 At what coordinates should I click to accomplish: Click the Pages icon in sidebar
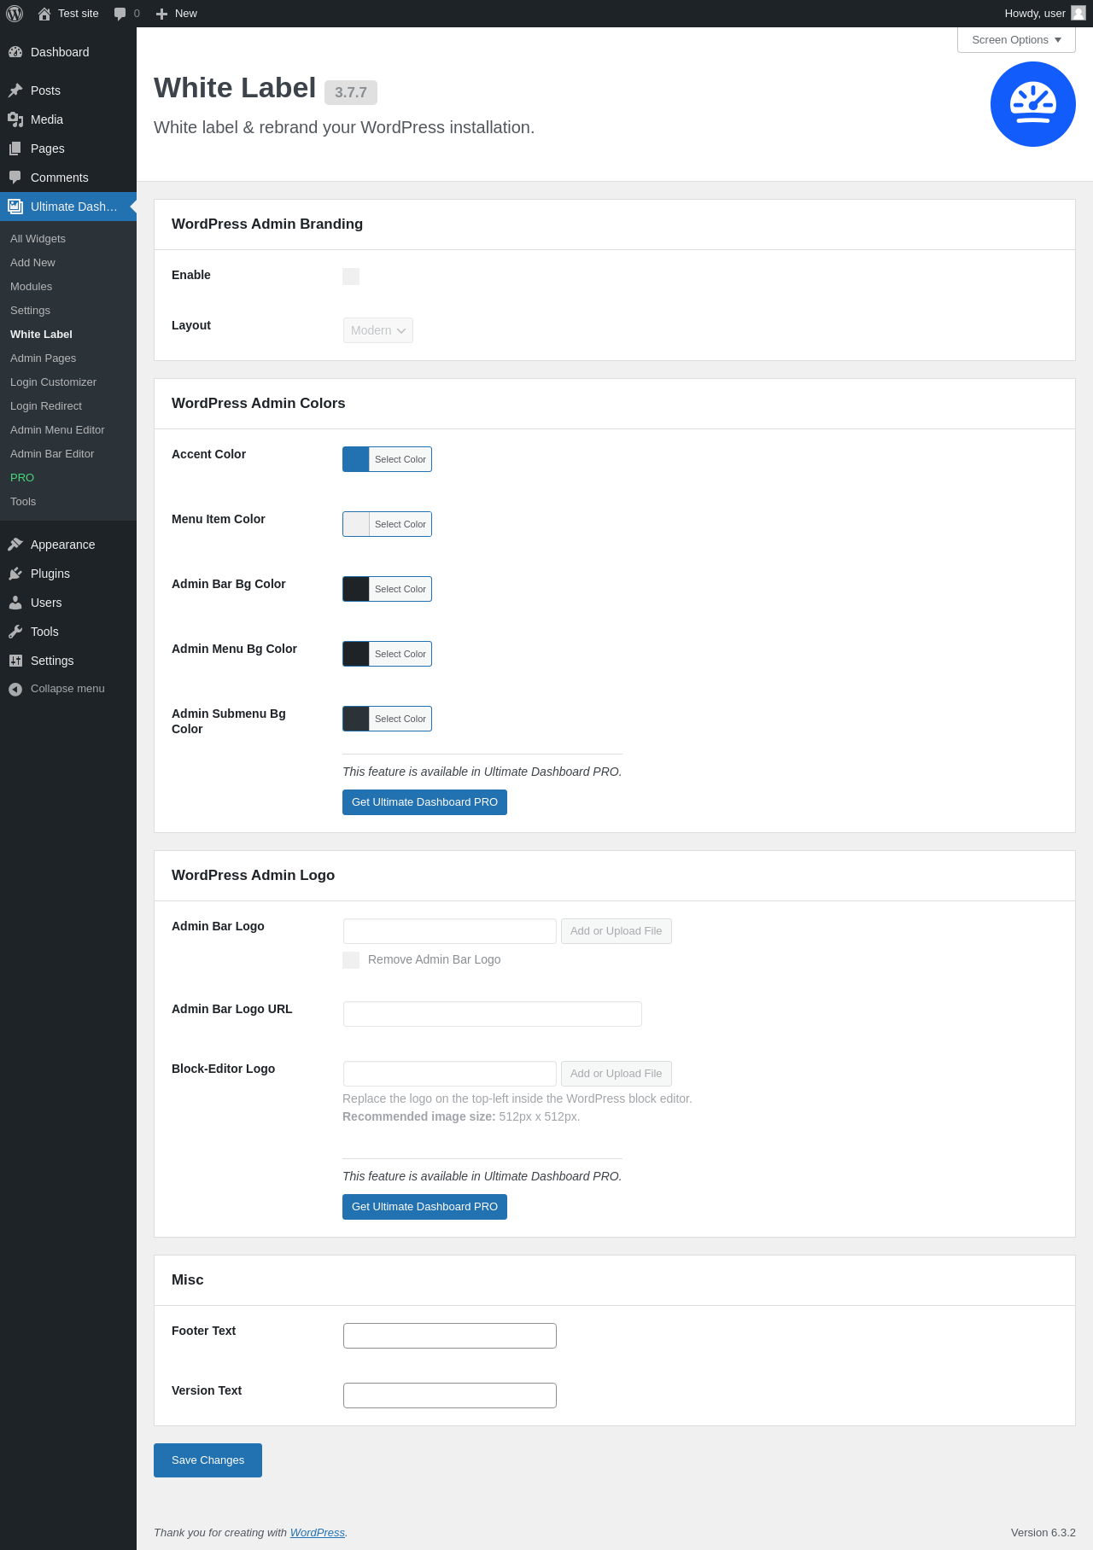(x=15, y=149)
